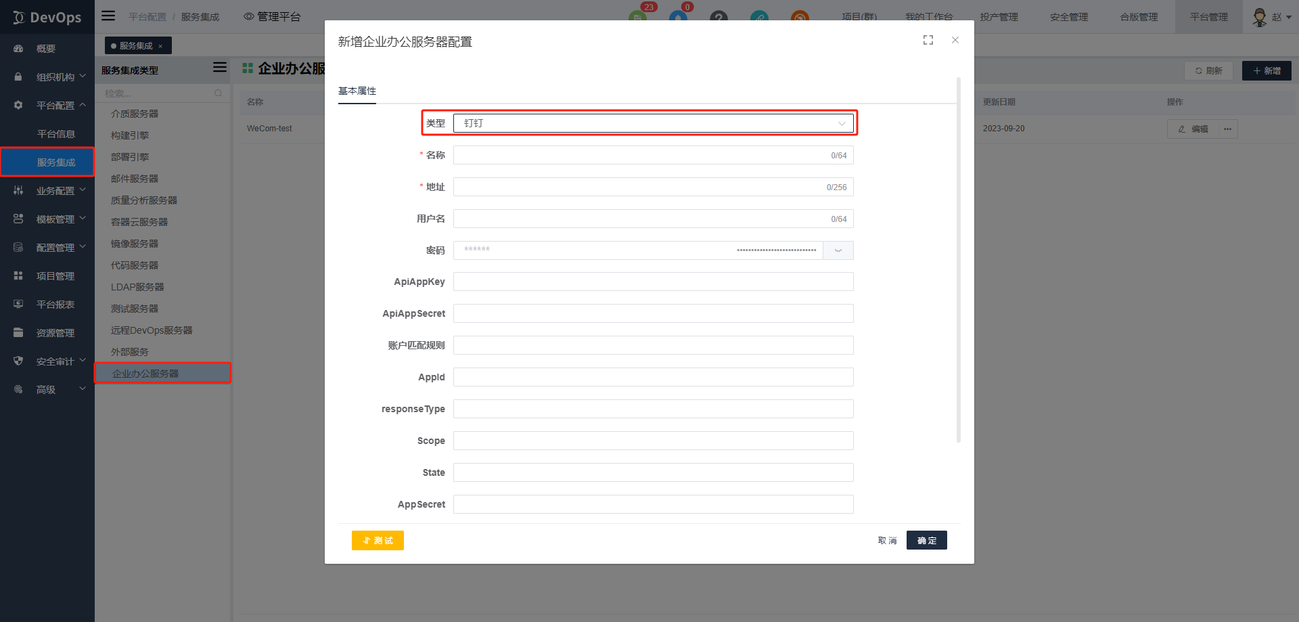This screenshot has width=1299, height=622.
Task: Click the yellow 测试 button
Action: tap(378, 541)
